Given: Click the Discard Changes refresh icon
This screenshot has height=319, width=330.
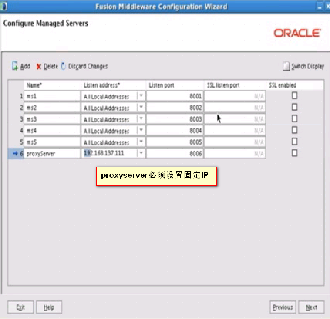Looking at the screenshot, I should (63, 66).
